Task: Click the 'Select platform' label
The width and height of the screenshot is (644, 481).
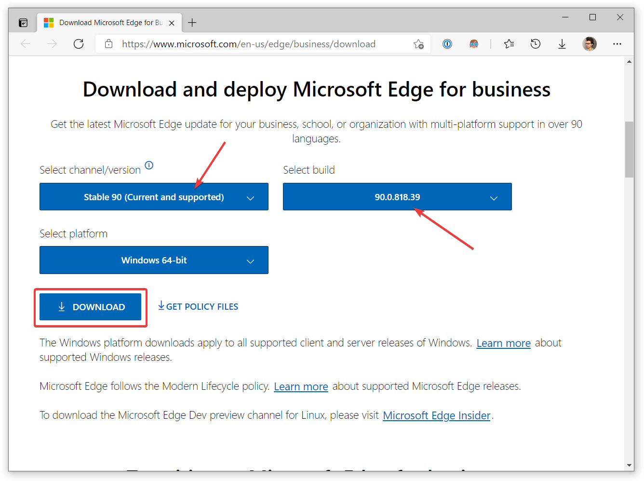Action: (73, 234)
